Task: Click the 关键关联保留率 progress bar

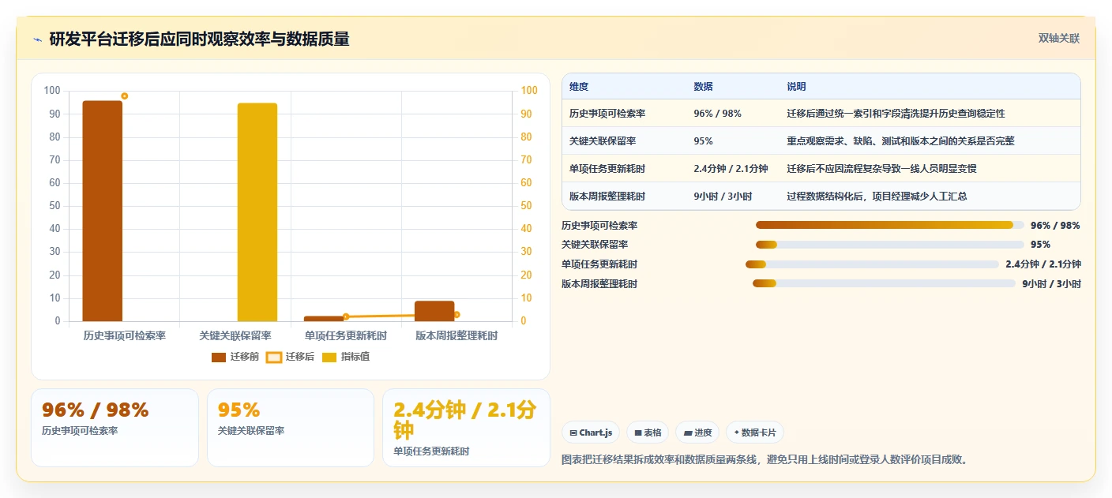Action: coord(890,245)
